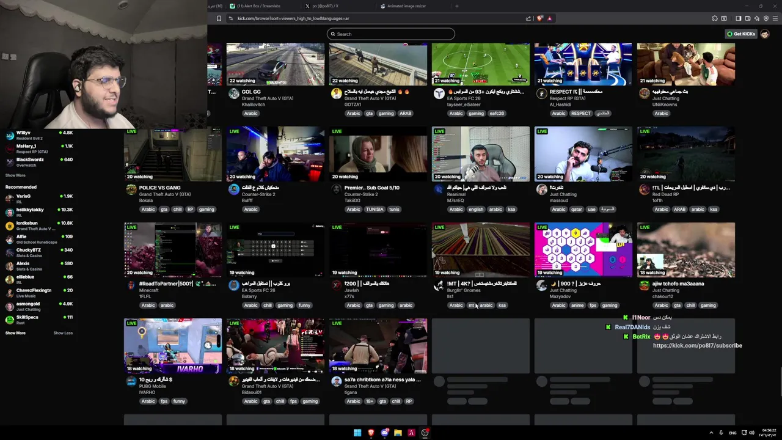Click the Brave Rewards triangle icon
The width and height of the screenshot is (782, 440).
click(549, 18)
